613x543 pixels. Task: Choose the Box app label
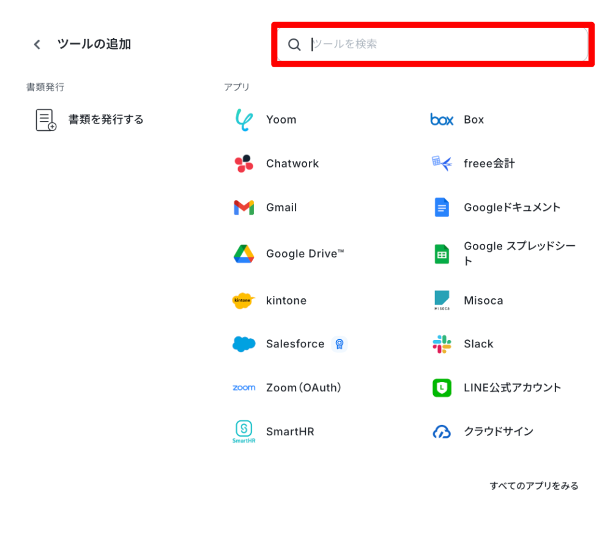474,119
